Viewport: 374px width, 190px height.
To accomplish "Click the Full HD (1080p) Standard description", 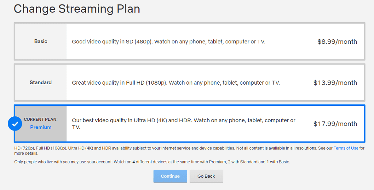I will point(176,83).
